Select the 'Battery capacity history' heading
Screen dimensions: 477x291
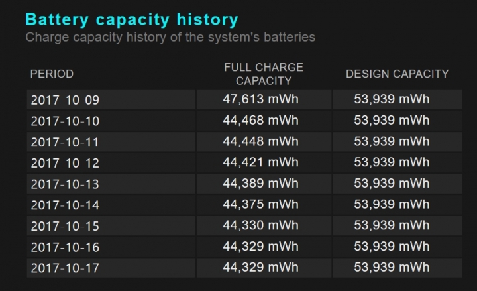[132, 20]
